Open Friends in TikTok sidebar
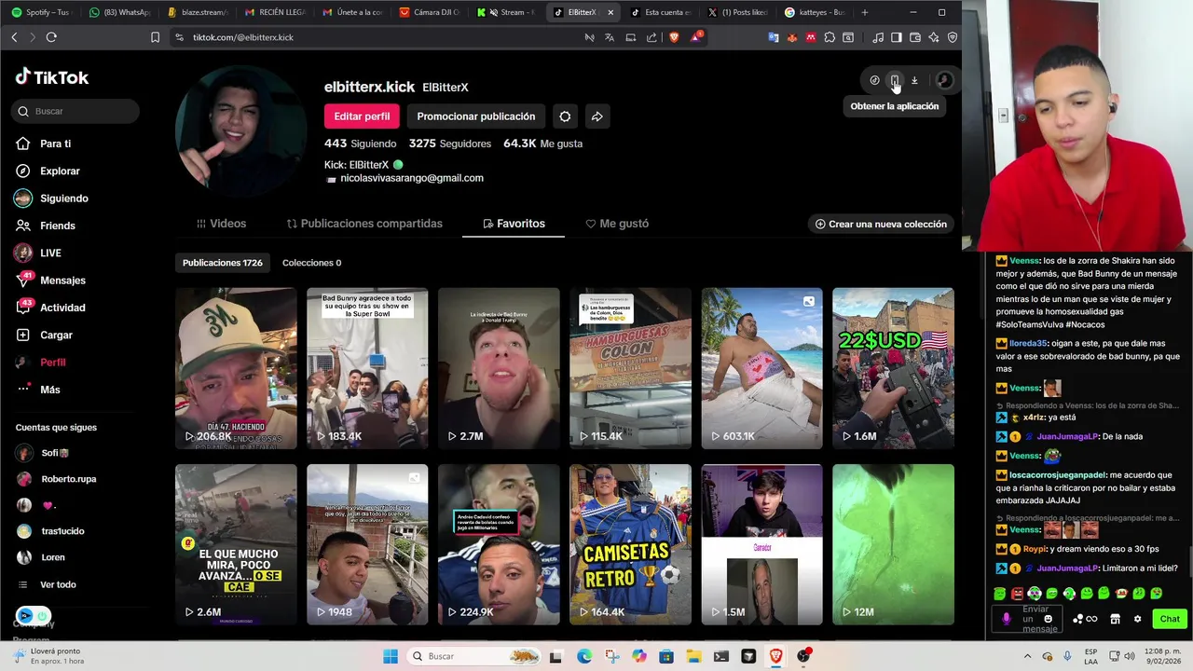 pyautogui.click(x=47, y=226)
